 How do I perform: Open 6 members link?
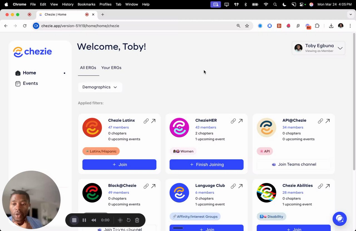(205, 192)
